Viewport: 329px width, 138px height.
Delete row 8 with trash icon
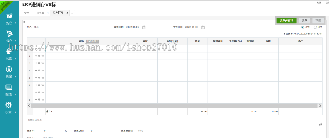(39, 100)
